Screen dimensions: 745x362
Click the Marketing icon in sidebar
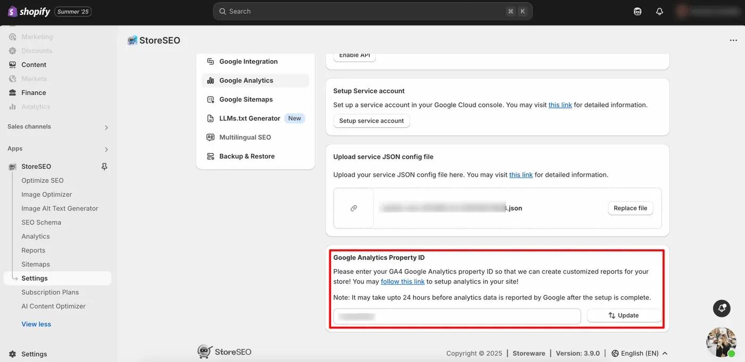pyautogui.click(x=13, y=37)
